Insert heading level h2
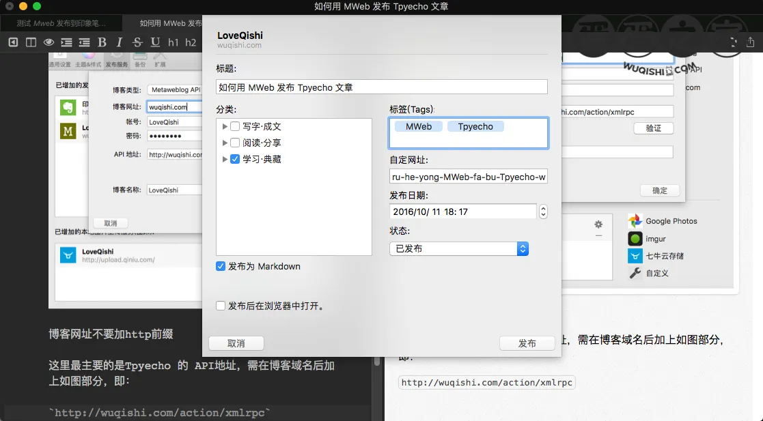This screenshot has height=421, width=763. pos(191,42)
